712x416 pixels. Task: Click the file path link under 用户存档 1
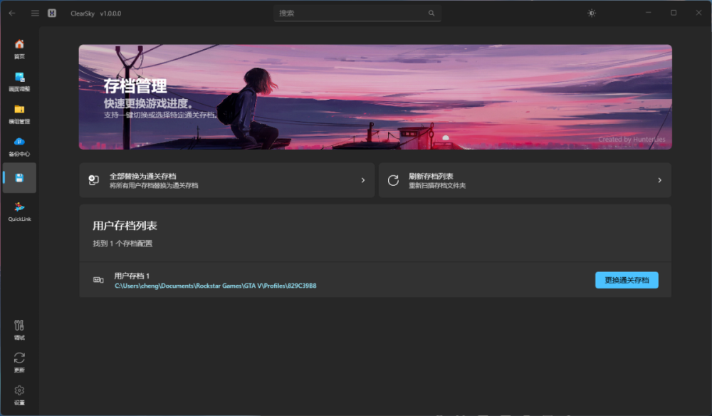click(x=216, y=285)
